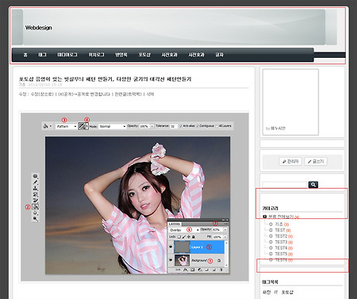Select the History Brush tool in the toolbox
Image resolution: width=357 pixels, height=299 pixels.
point(36,194)
